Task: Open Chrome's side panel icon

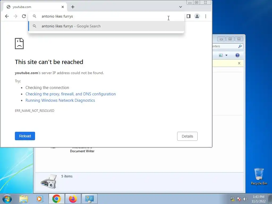Action: [x=189, y=16]
